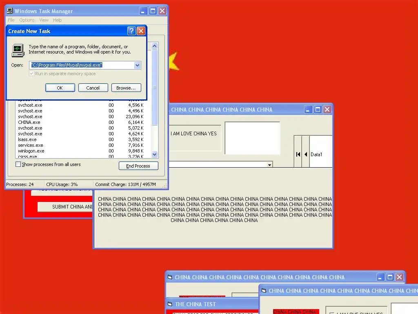This screenshot has height=314, width=418.
Task: Maximize the Windows Task Manager window
Action: click(x=153, y=11)
